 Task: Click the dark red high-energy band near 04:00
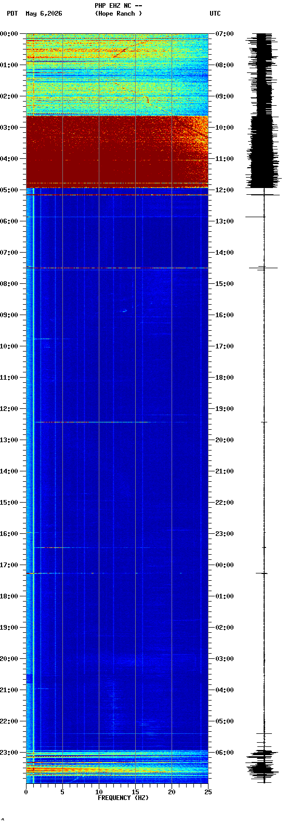pyautogui.click(x=117, y=151)
